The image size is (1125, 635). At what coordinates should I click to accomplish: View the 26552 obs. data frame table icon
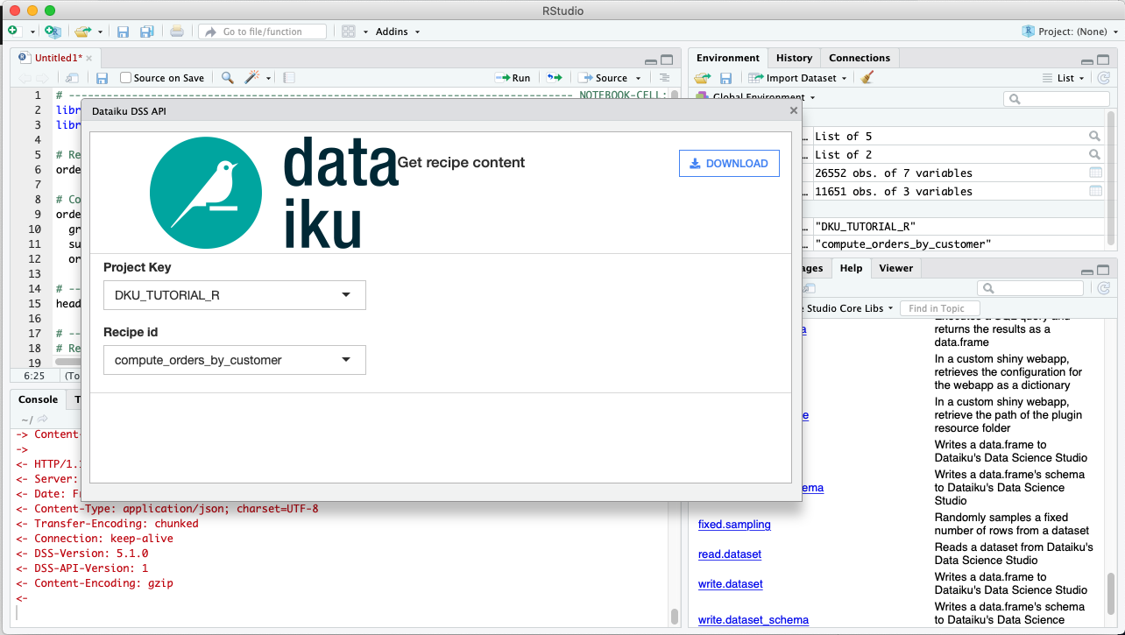(1095, 173)
